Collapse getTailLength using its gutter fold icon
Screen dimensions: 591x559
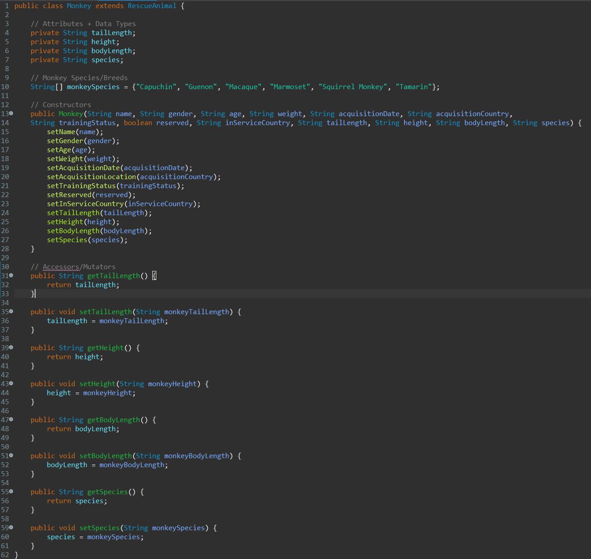(x=11, y=275)
